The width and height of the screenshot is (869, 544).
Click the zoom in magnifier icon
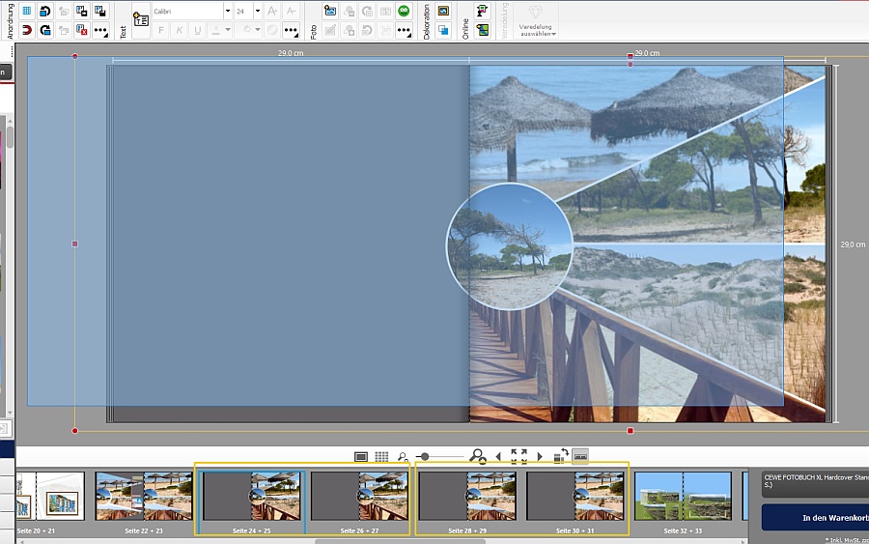[x=477, y=456]
